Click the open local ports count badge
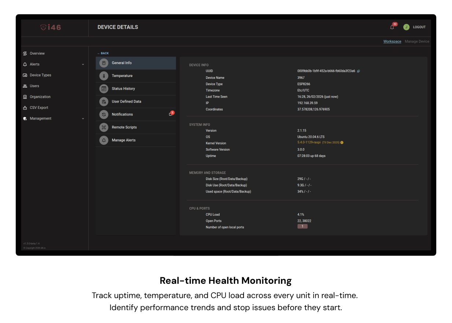Screen dimensions: 452x323 pyautogui.click(x=302, y=227)
